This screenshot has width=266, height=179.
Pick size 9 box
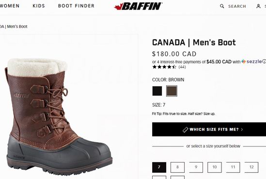[196, 167]
